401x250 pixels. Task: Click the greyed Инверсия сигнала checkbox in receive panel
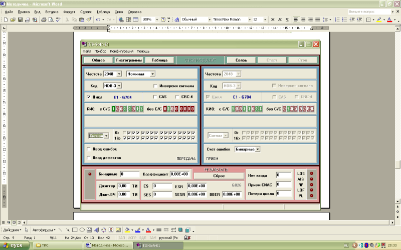274,85
